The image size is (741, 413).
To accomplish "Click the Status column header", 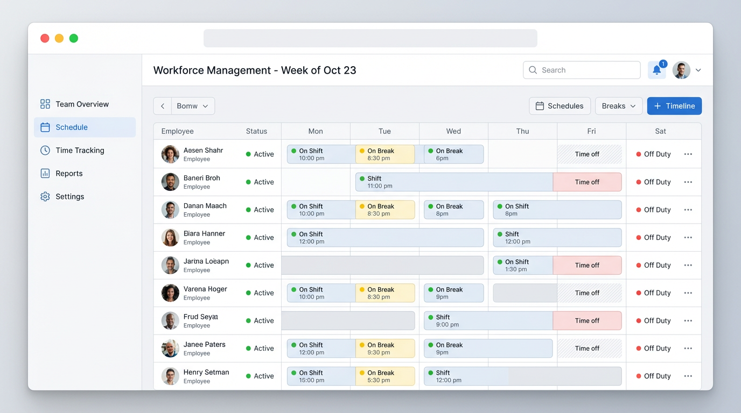I will tap(256, 131).
